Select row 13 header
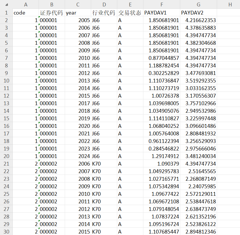This screenshot has width=240, height=235. (x=6, y=103)
